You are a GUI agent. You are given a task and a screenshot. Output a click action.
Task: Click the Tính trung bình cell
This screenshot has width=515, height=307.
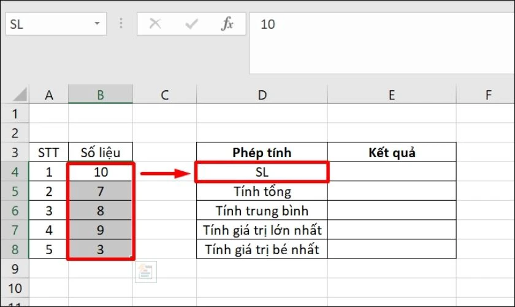pyautogui.click(x=262, y=211)
